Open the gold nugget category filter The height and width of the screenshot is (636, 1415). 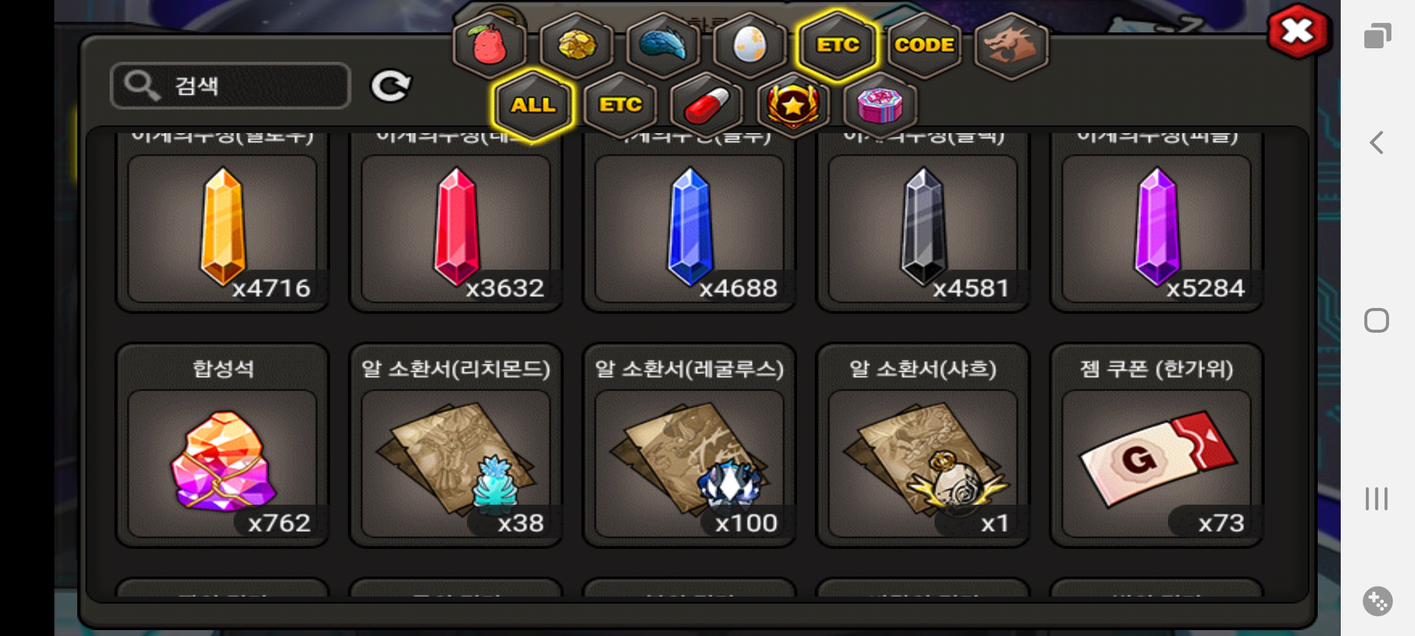(x=577, y=45)
